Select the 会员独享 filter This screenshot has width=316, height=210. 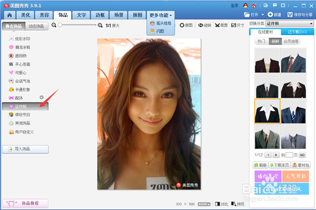pos(291,41)
